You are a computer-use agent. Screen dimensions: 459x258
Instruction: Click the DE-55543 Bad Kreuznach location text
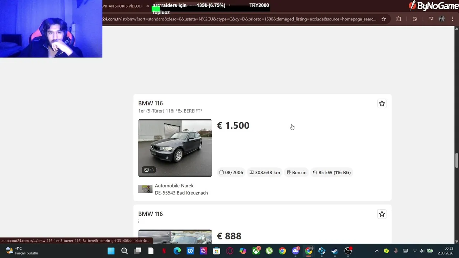click(181, 193)
